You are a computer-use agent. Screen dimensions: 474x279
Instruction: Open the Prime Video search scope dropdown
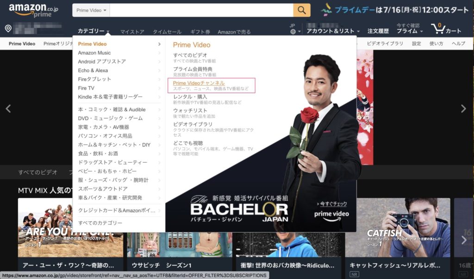click(91, 10)
